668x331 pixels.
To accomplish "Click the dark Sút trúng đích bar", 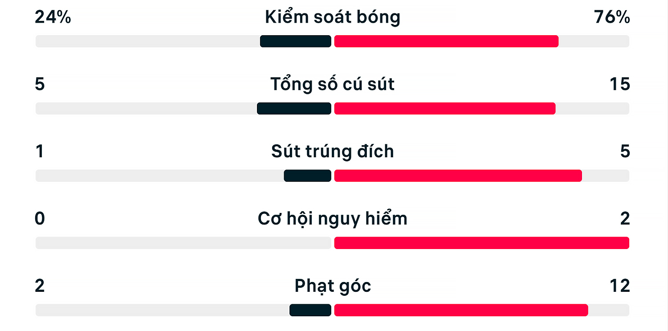I will (308, 176).
